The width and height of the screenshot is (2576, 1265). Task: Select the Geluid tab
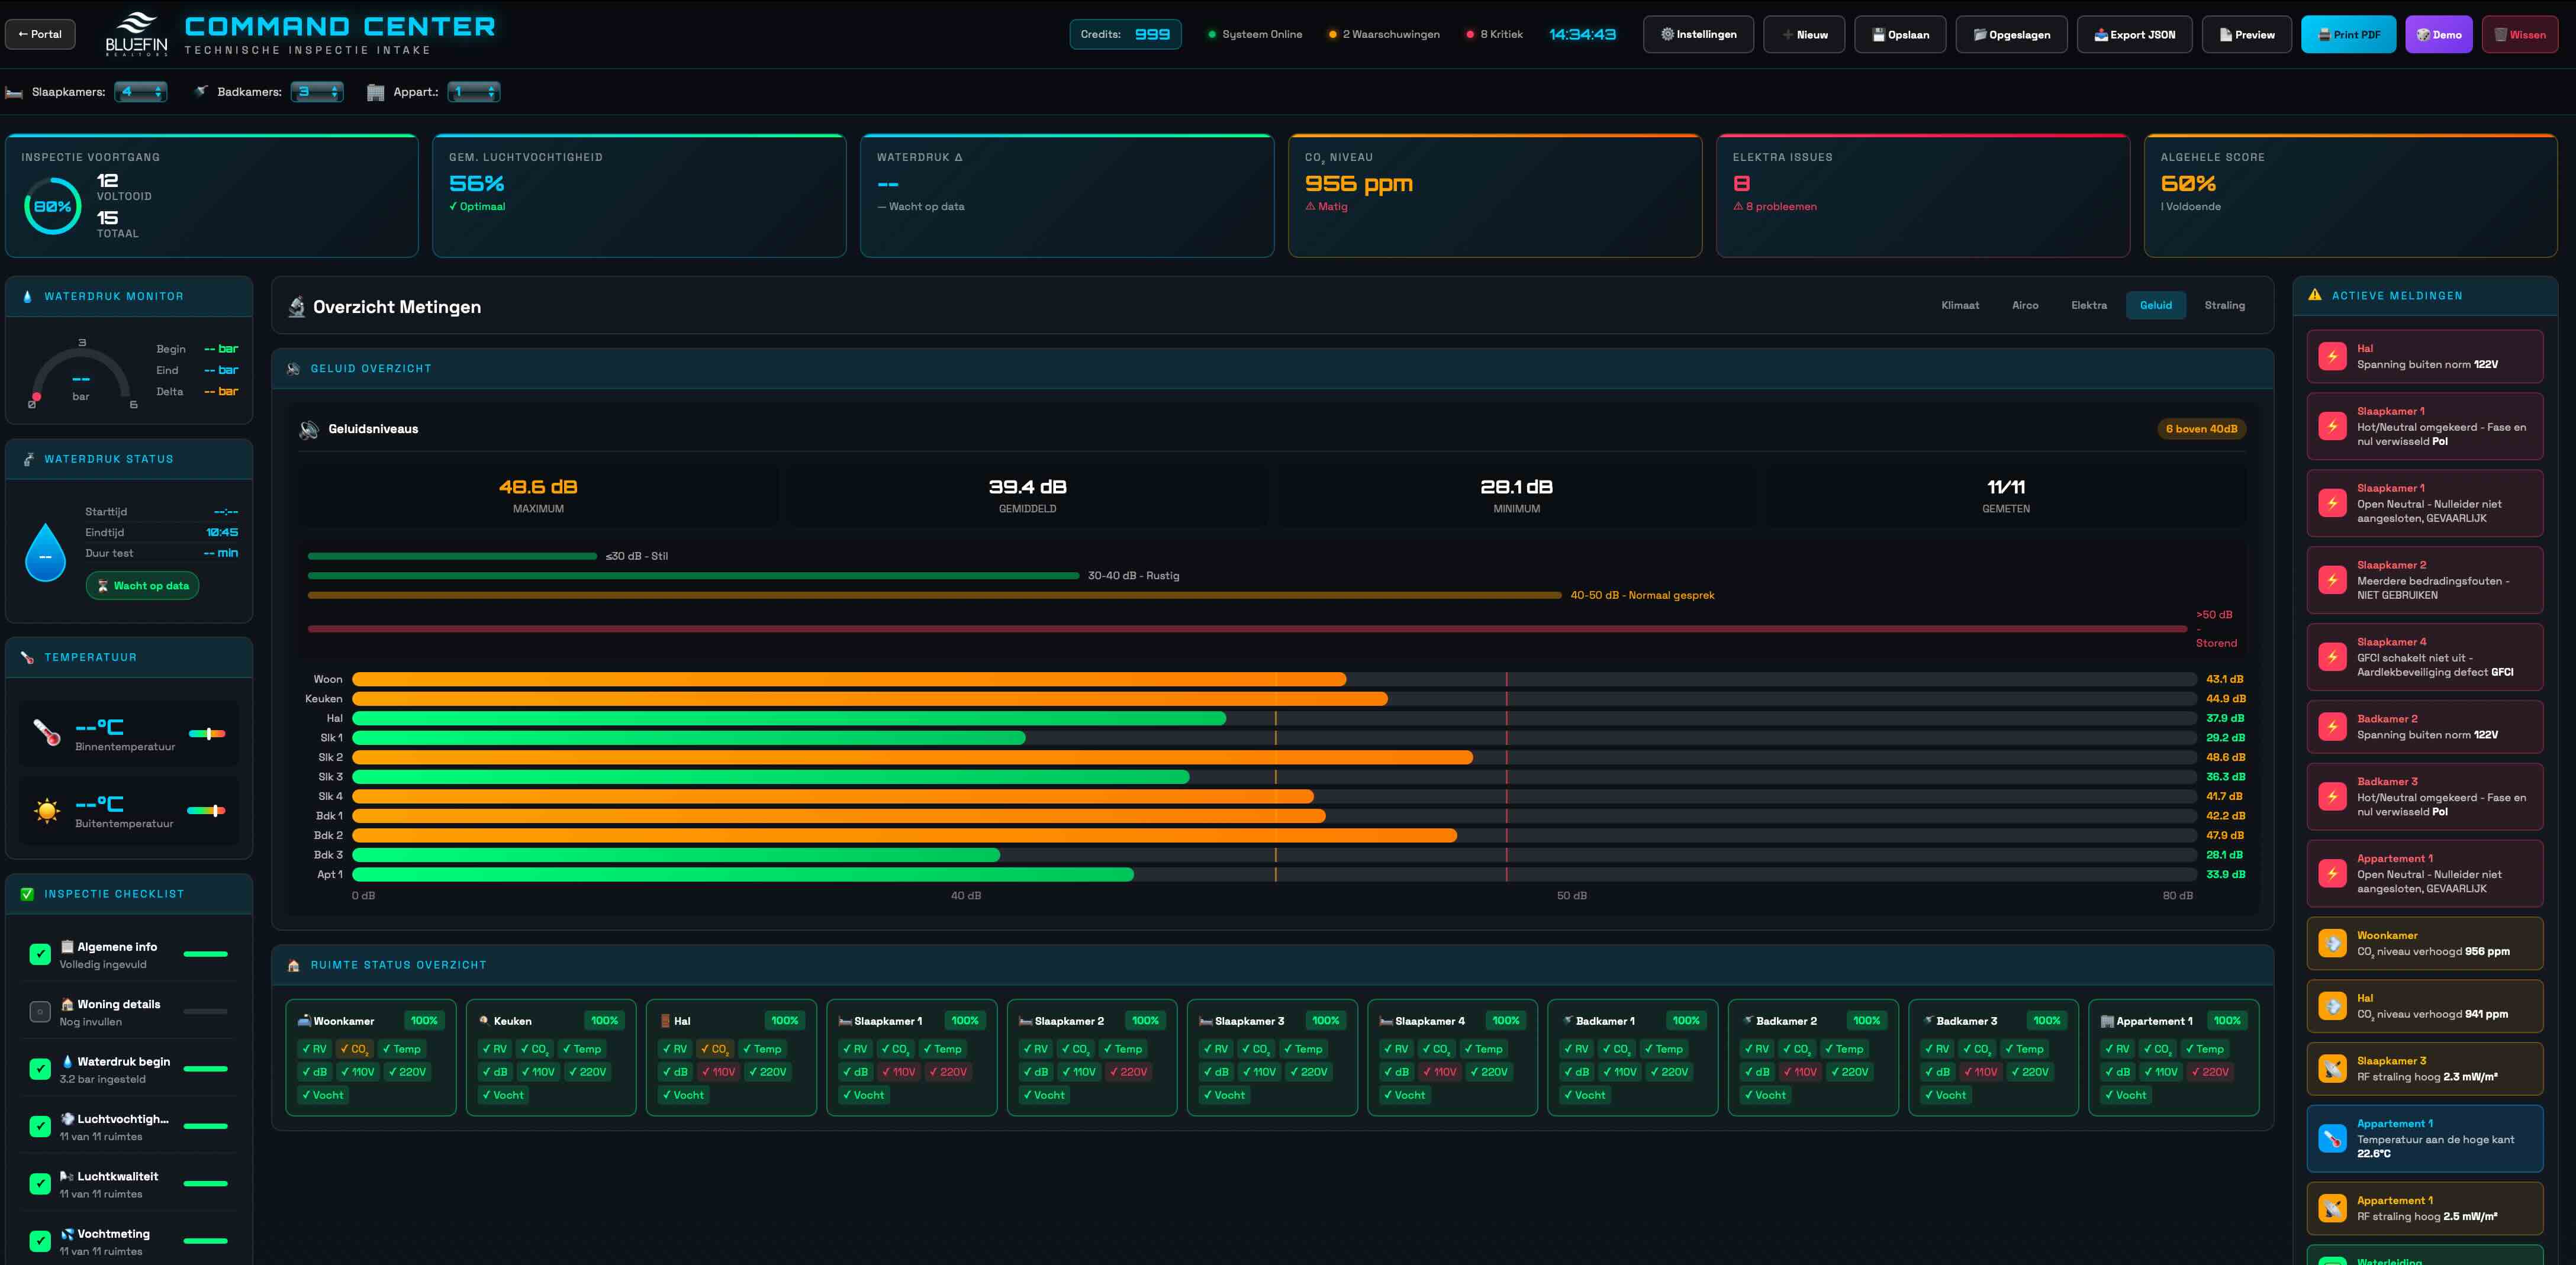[x=2156, y=306]
